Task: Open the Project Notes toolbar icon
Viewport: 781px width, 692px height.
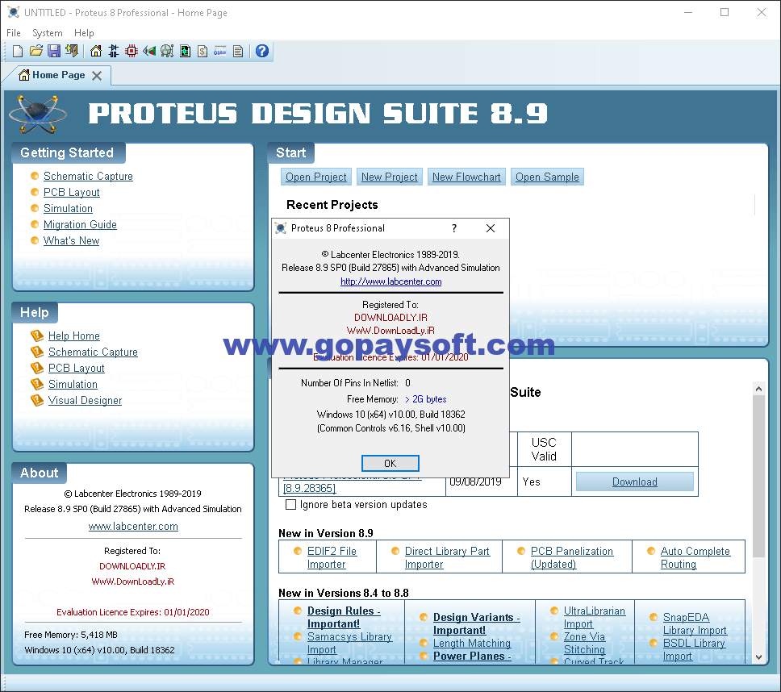Action: click(x=238, y=51)
